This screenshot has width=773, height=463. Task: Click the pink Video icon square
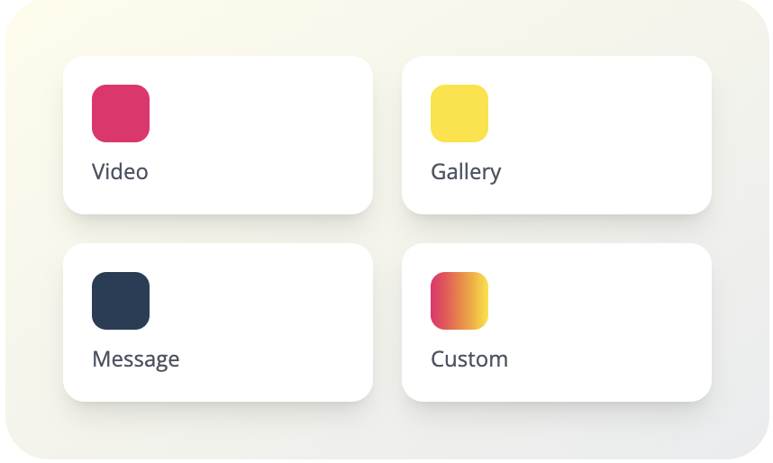(121, 113)
